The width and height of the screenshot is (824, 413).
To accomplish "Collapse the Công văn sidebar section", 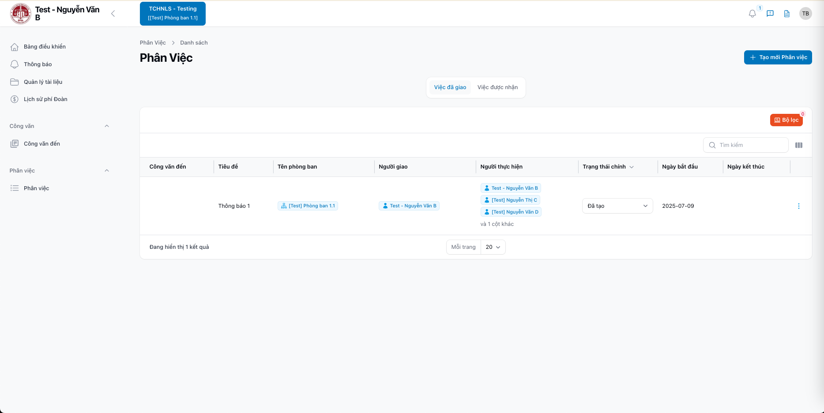I will tap(106, 126).
